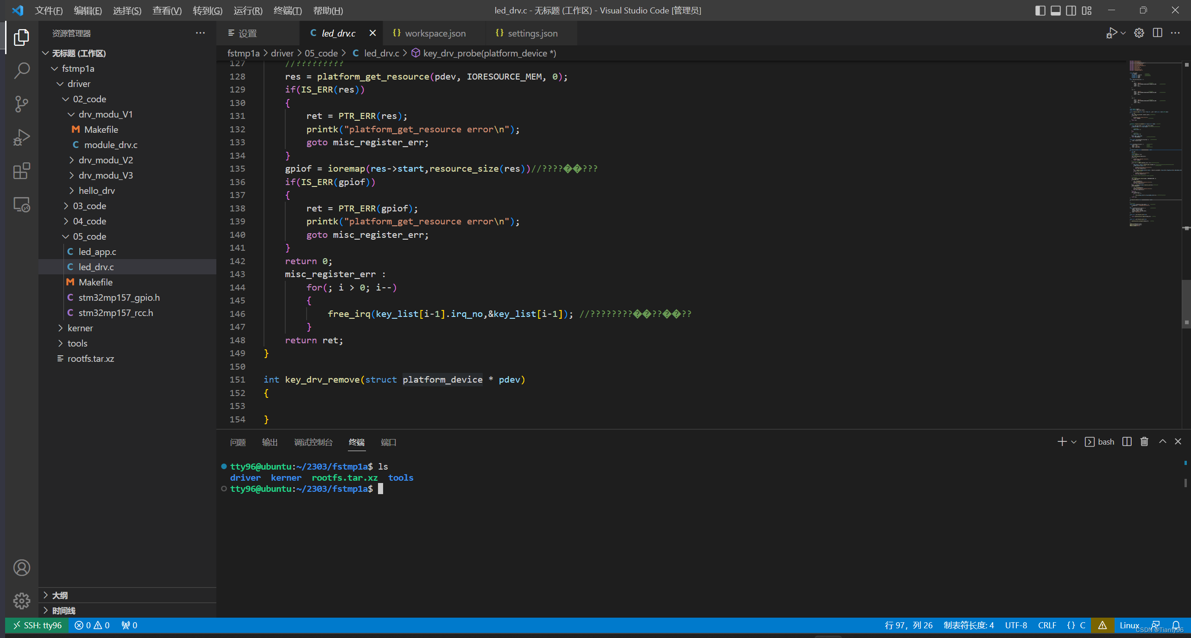Click SSH: tty96 remote indicator
The width and height of the screenshot is (1191, 638).
click(x=37, y=626)
